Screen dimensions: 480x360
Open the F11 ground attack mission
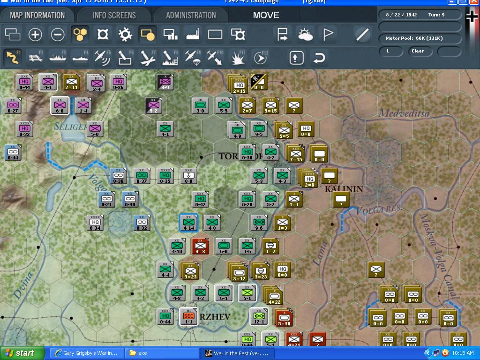coord(238,57)
